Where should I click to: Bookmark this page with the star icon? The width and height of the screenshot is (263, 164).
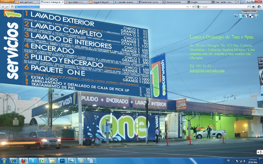188,7
